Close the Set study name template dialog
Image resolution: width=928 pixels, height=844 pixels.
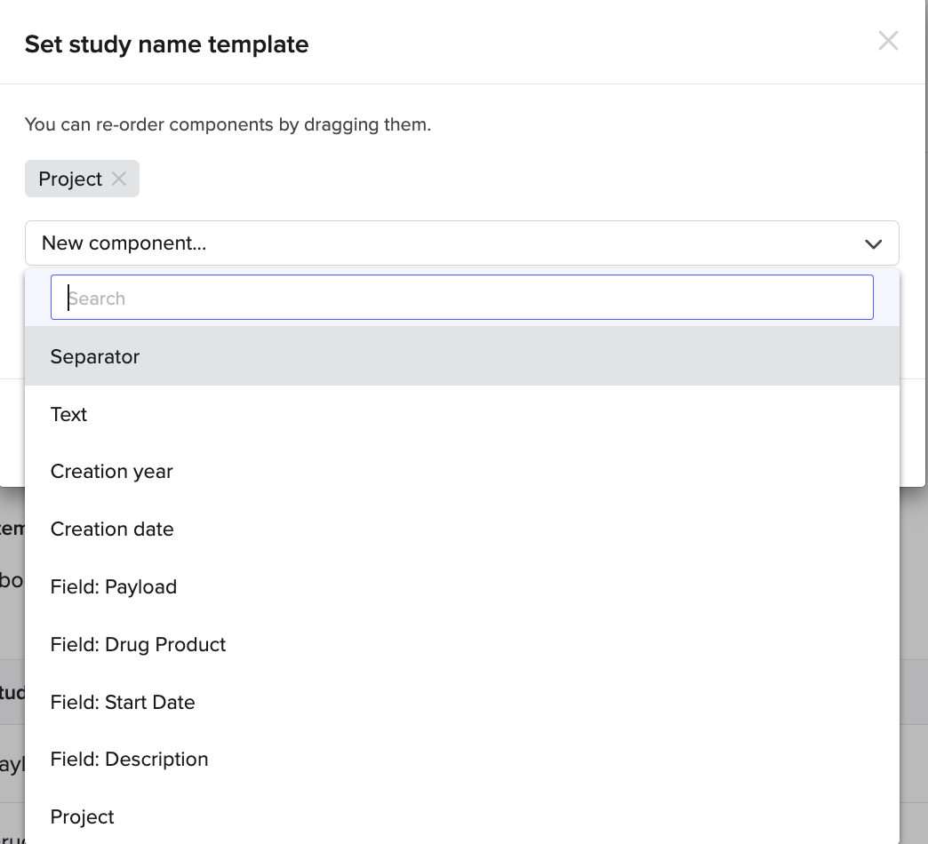888,41
